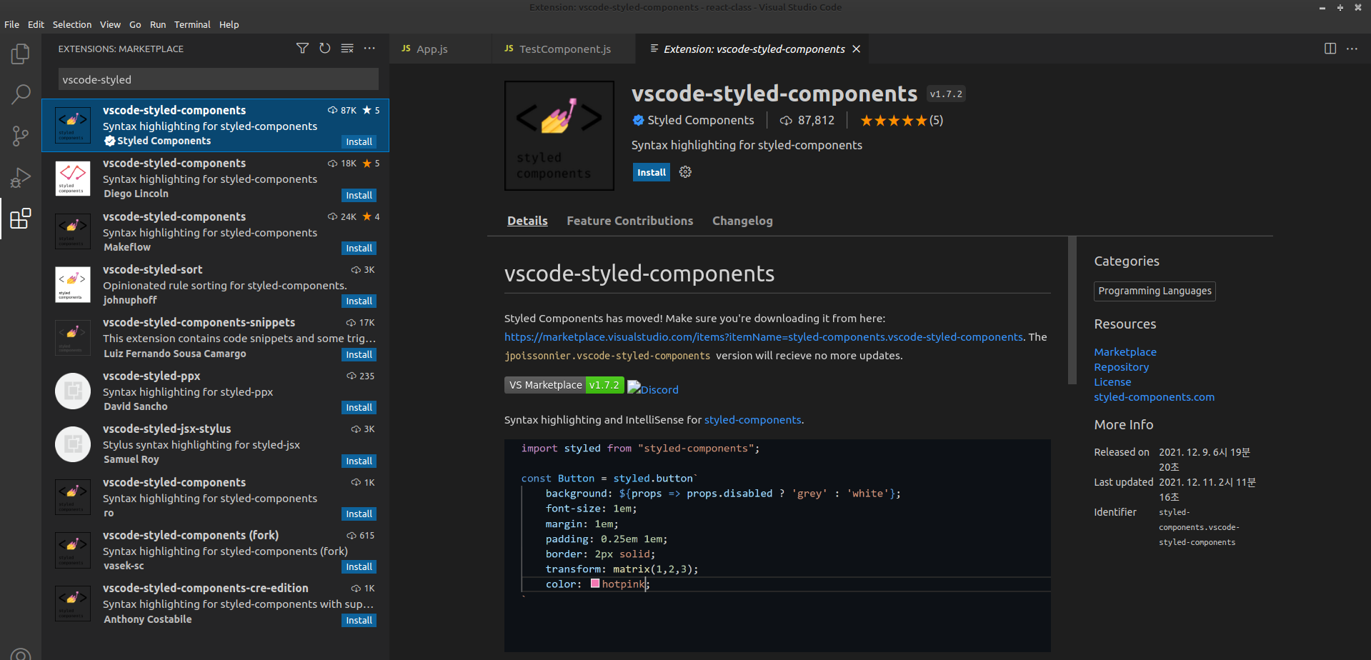
Task: Click the vscode-styled-jsx-stylus placeholder icon
Action: pos(73,444)
